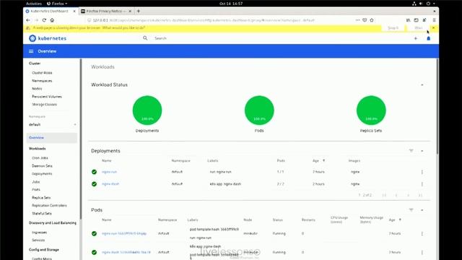
Task: Click Activities in GNOME top bar
Action: (34, 4)
